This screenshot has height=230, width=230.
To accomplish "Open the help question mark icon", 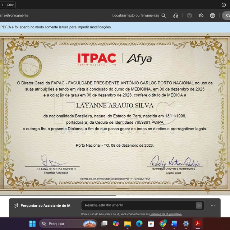I will pyautogui.click(x=224, y=5).
